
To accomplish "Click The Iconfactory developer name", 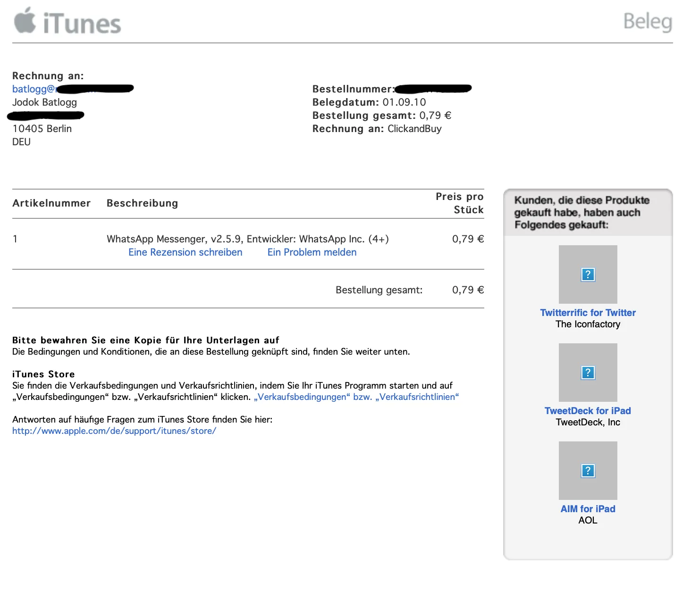I will [x=588, y=324].
